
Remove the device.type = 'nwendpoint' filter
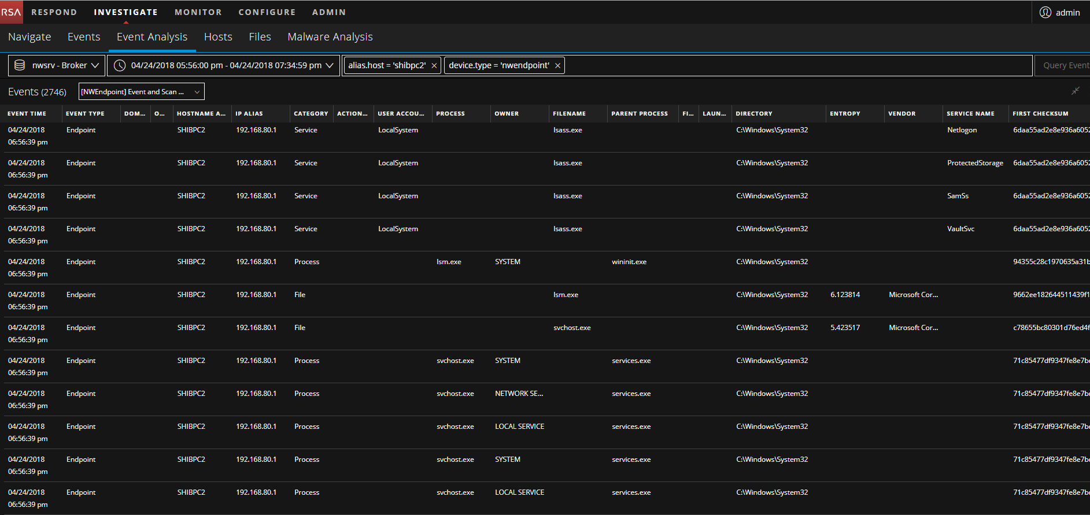557,66
